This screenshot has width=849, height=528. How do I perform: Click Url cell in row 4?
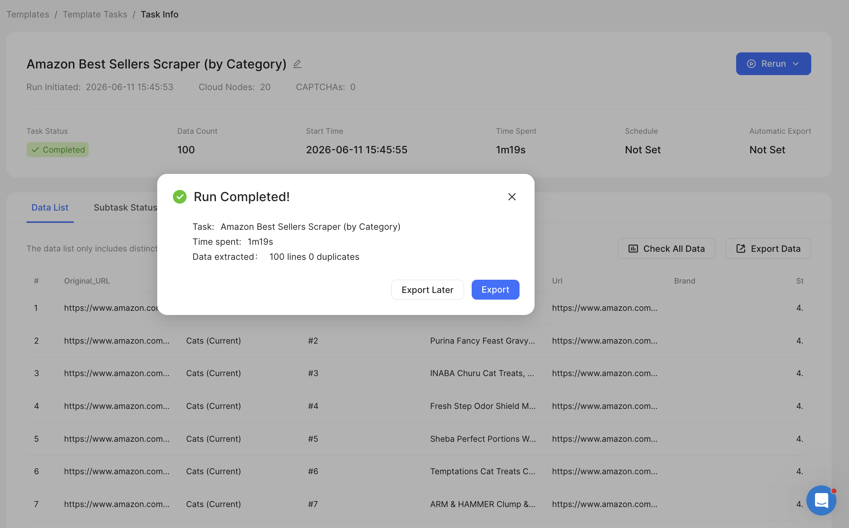tap(605, 406)
